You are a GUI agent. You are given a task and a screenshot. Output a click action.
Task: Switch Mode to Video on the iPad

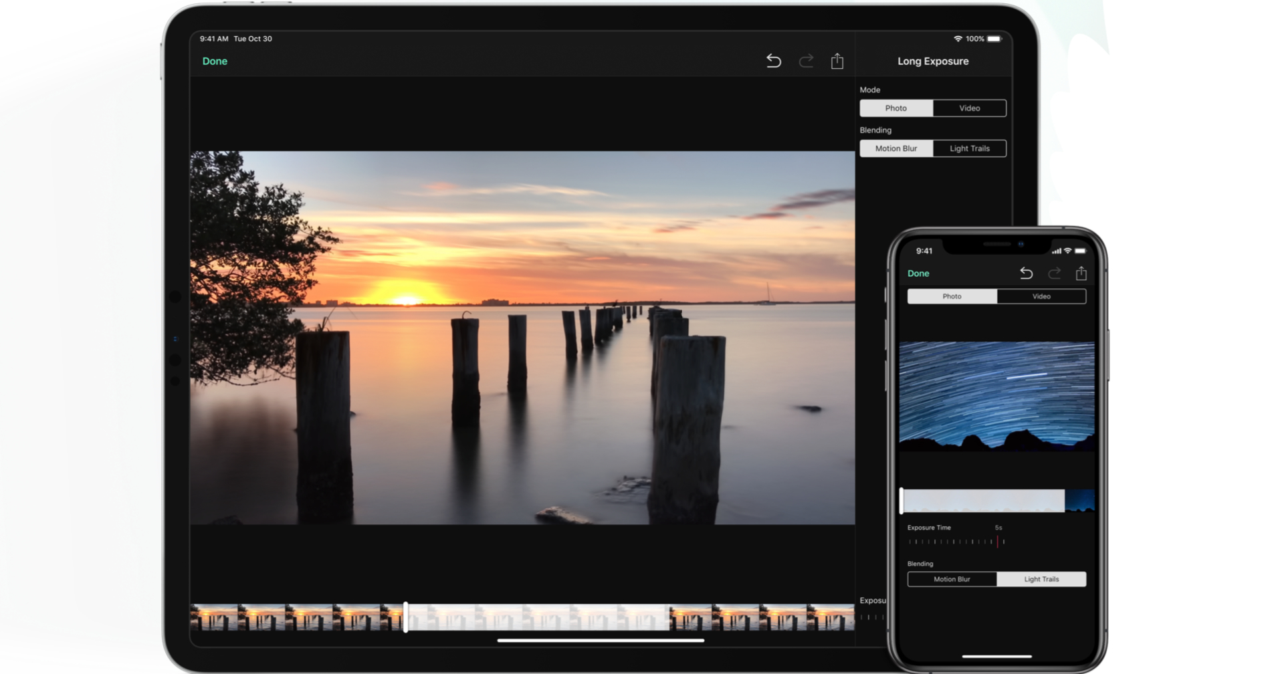pyautogui.click(x=969, y=108)
